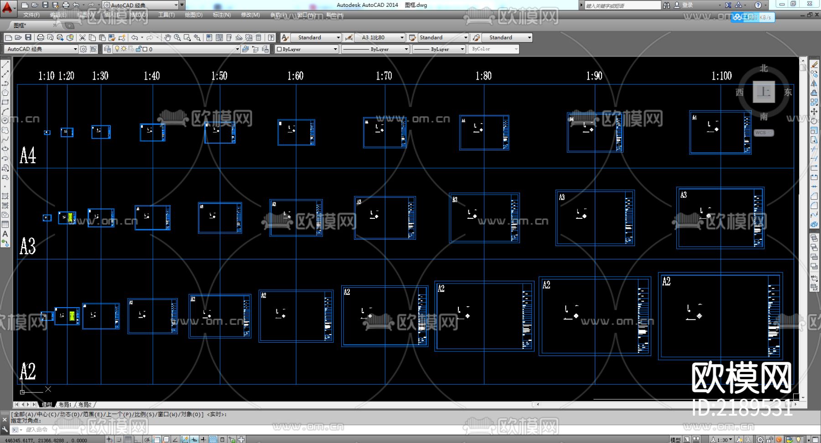
Task: Switch to the 布局1 layout tab
Action: click(x=65, y=404)
